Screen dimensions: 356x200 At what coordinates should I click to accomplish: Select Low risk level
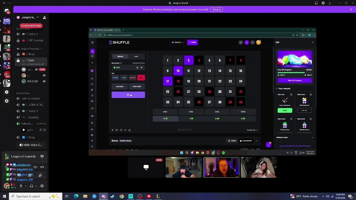point(124,77)
